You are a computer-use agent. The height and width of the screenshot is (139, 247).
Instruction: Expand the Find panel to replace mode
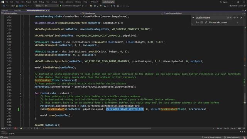point(193,18)
